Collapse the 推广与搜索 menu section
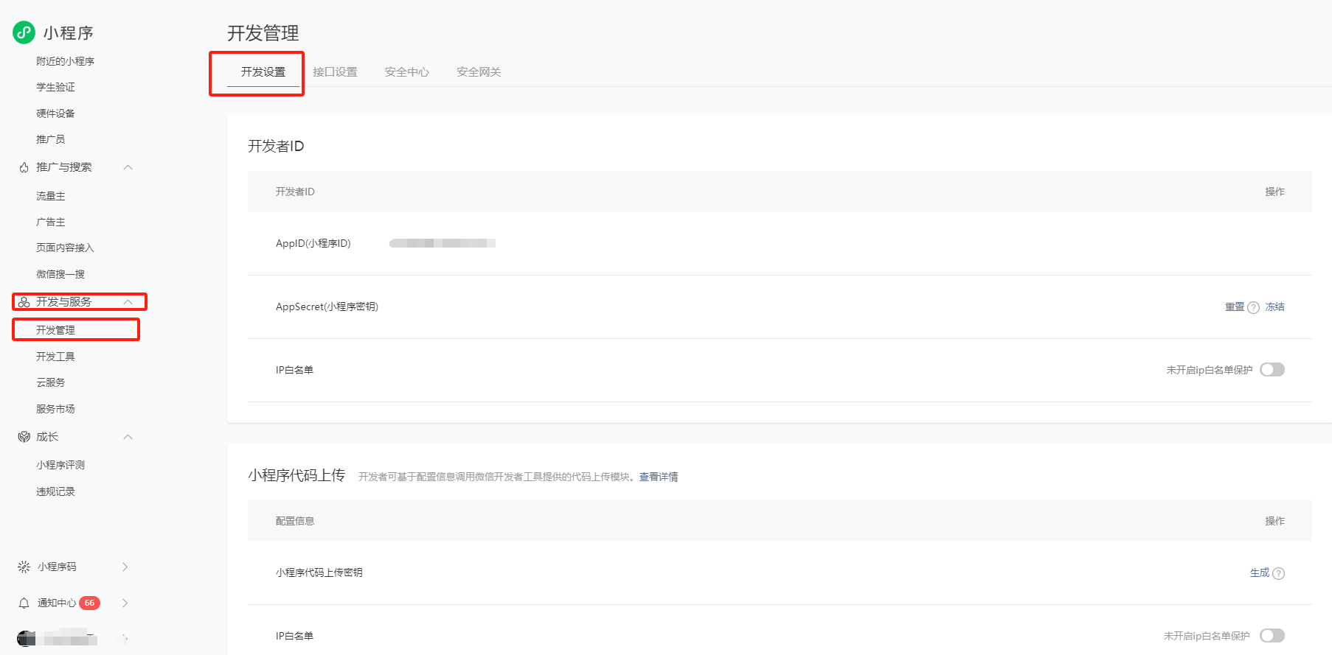This screenshot has height=655, width=1332. (x=128, y=167)
